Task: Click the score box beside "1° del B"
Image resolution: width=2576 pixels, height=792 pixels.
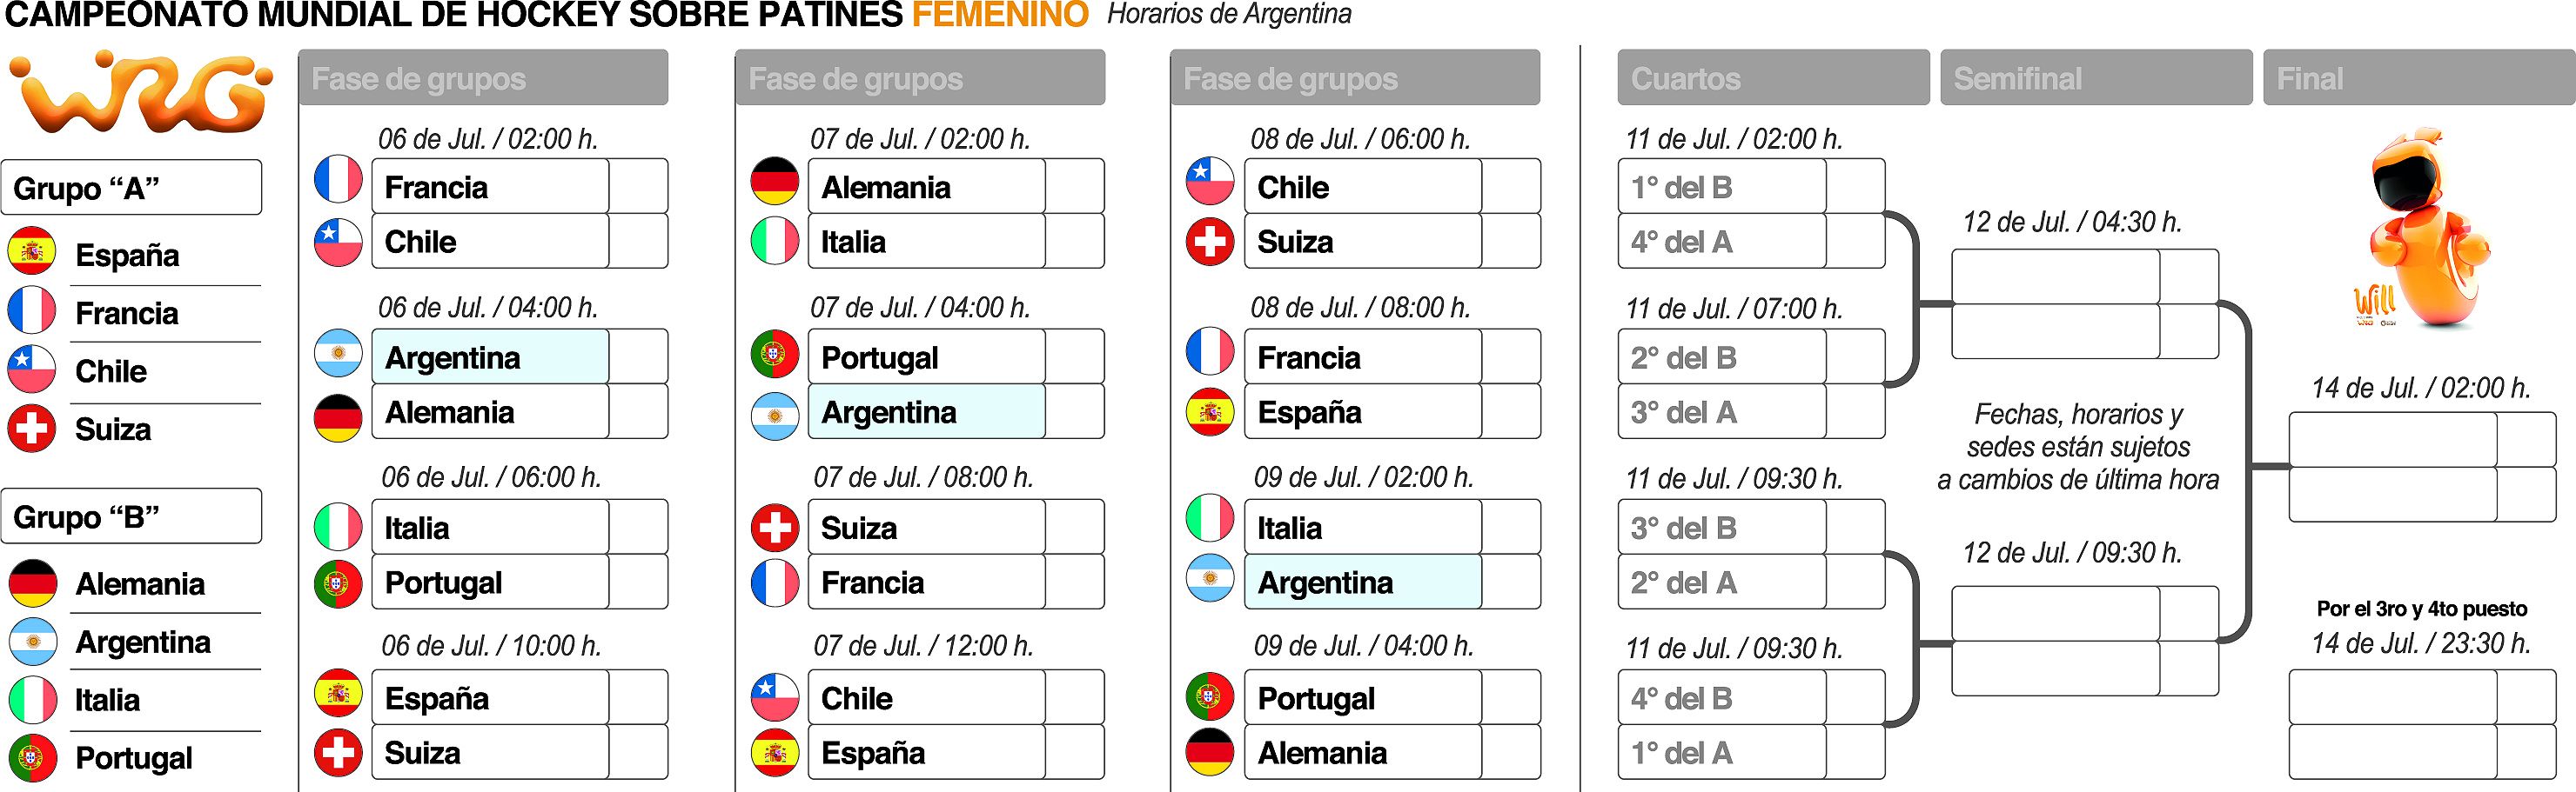Action: tap(1855, 187)
